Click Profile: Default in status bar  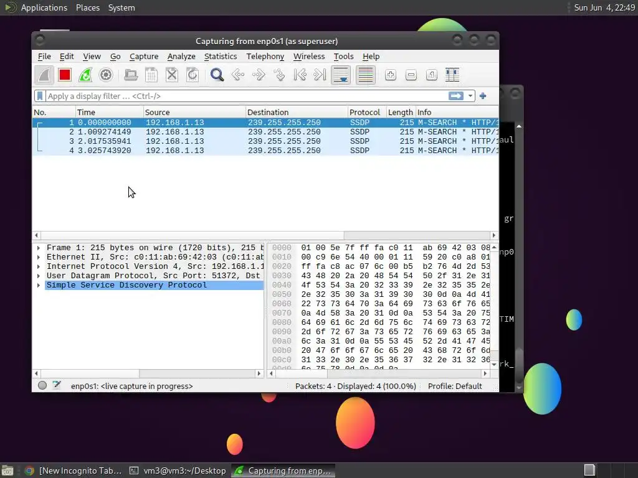455,386
